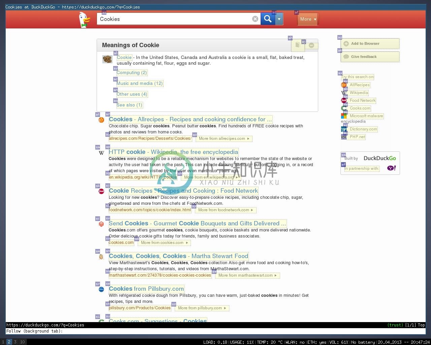
Task: Expand Music and media (12) meanings
Action: pos(140,83)
